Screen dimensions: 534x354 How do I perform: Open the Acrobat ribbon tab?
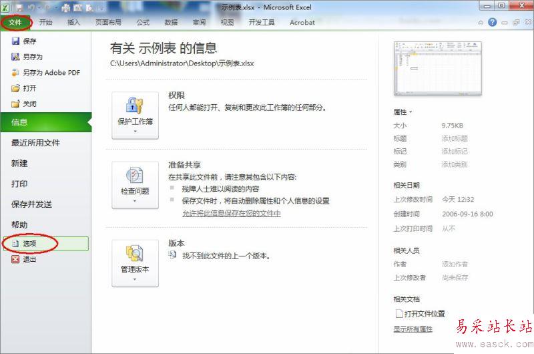[x=302, y=23]
